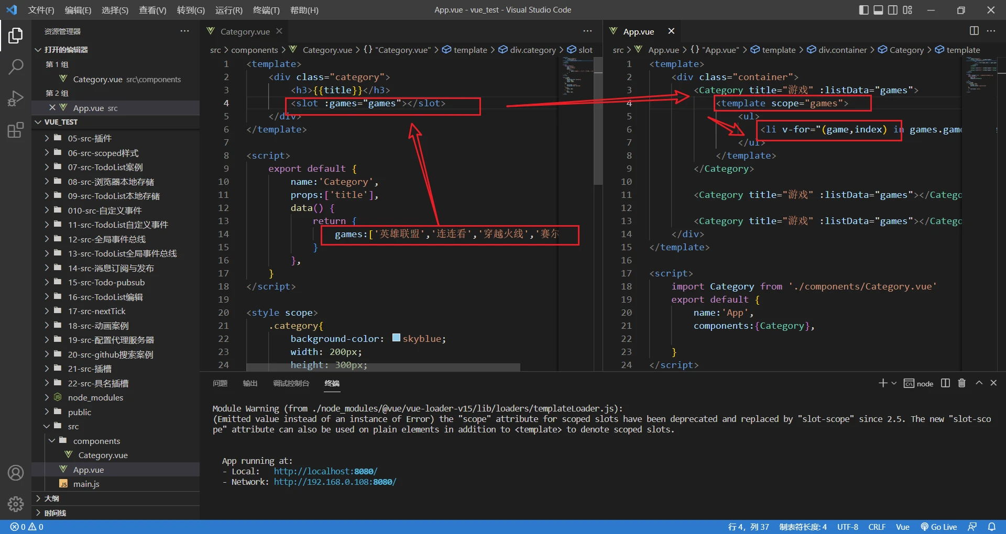
Task: Open the 终端(T) menu
Action: [266, 10]
